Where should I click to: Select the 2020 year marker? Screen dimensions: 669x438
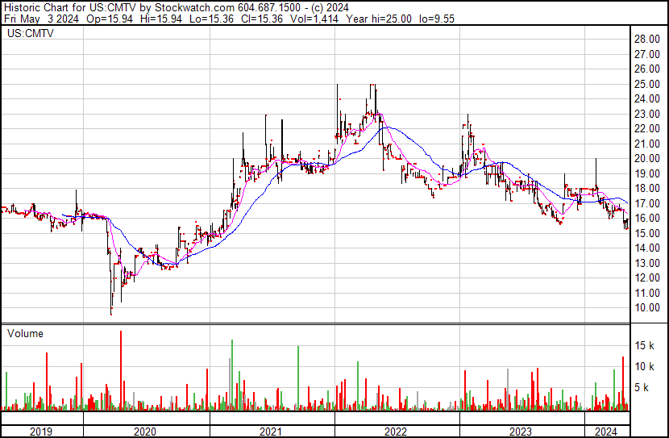[x=147, y=432]
